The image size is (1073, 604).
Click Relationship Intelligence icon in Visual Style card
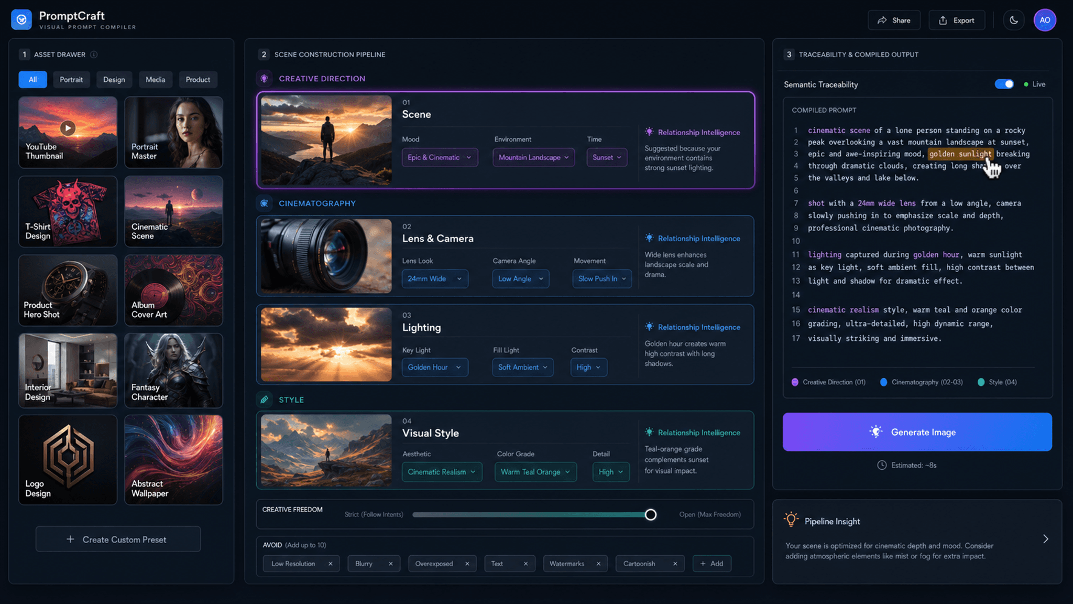[649, 432]
